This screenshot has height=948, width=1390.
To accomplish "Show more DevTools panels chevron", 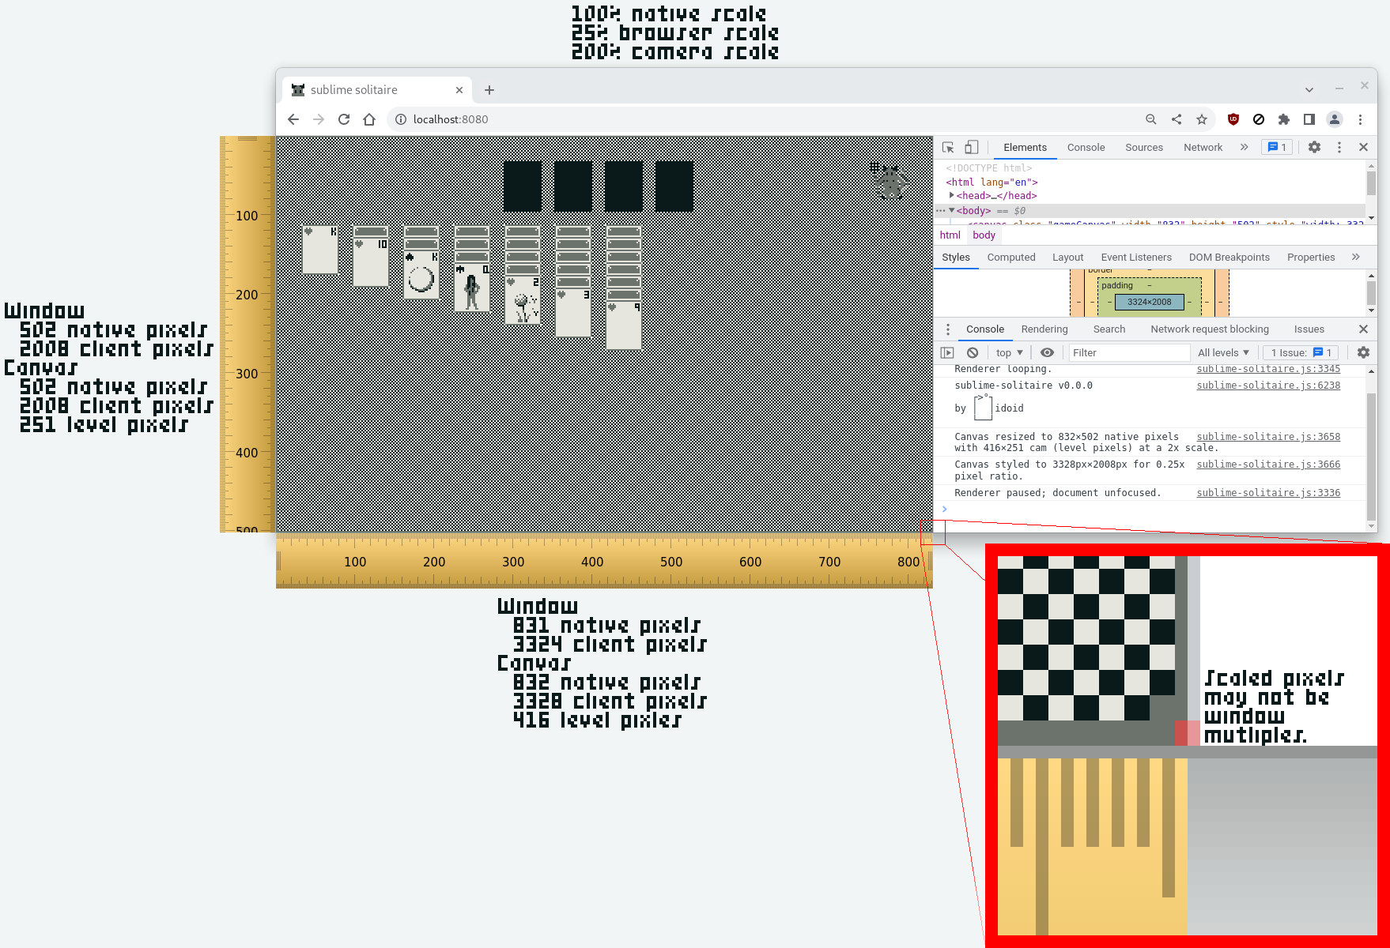I will coord(1245,147).
